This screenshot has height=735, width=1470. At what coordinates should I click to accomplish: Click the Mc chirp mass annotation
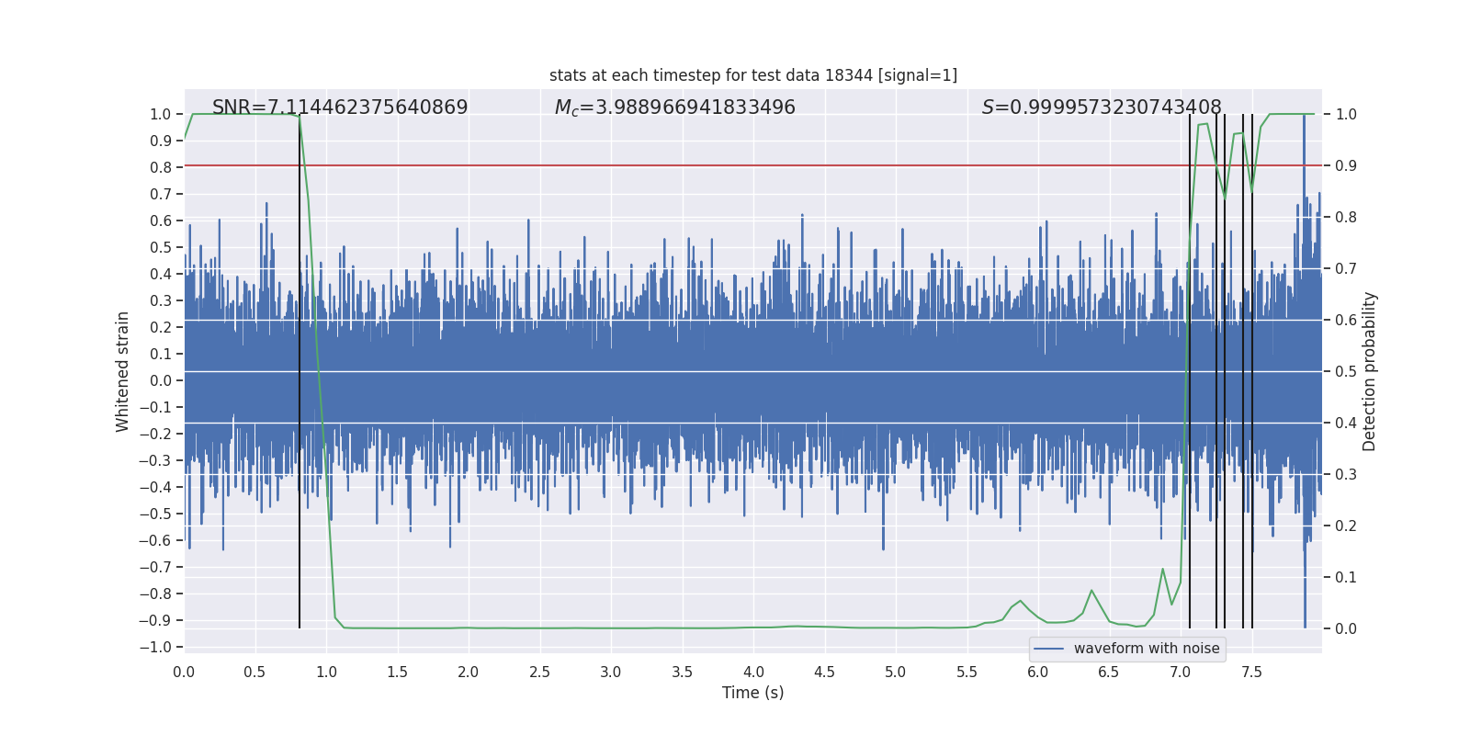[674, 107]
